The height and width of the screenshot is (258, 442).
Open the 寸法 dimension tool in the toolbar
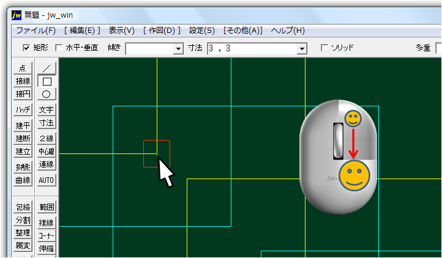point(47,123)
